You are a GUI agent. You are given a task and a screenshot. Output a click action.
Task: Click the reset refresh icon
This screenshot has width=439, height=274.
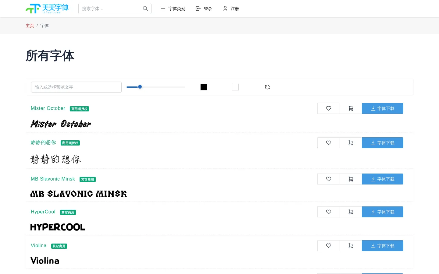click(x=267, y=87)
